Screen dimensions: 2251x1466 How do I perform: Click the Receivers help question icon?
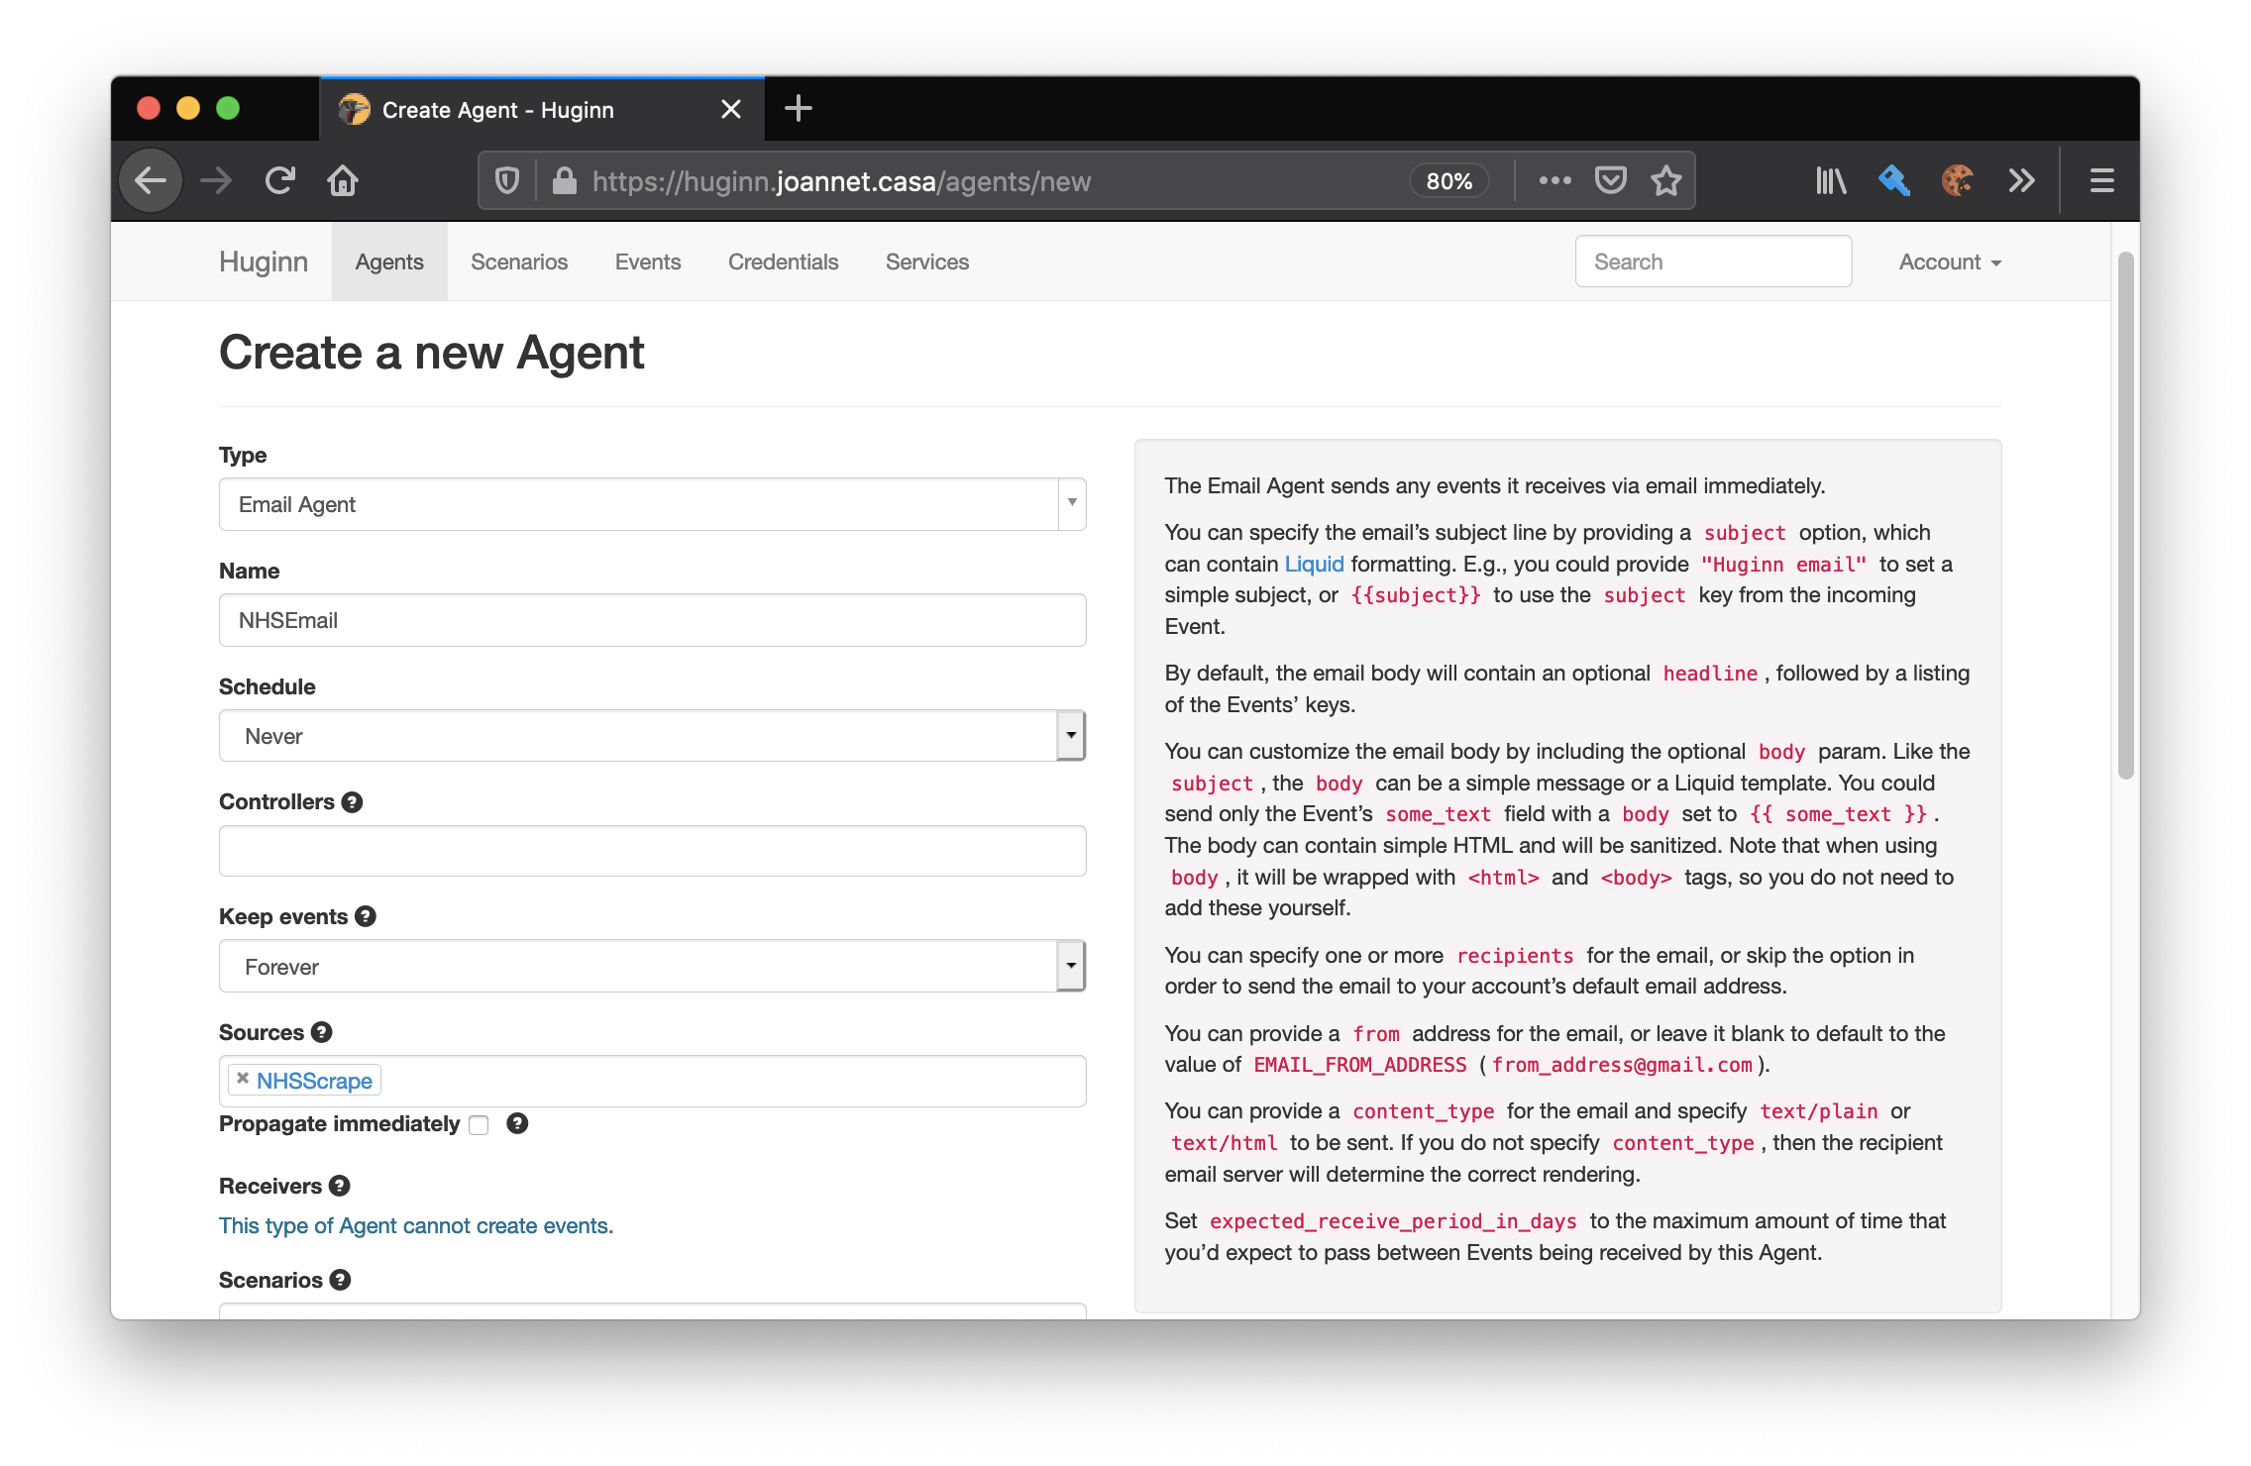[340, 1186]
